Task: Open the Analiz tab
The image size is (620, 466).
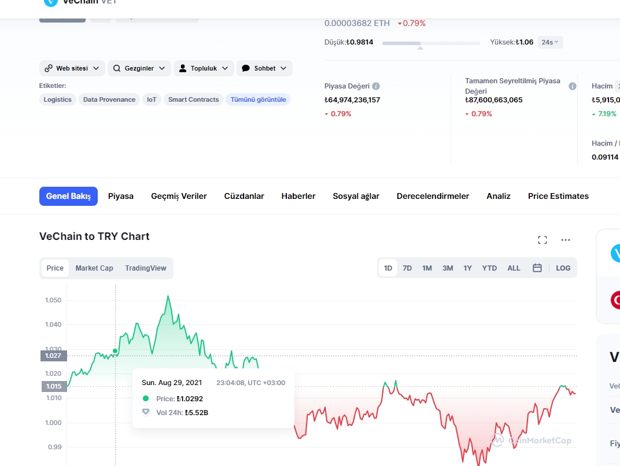Action: [499, 196]
